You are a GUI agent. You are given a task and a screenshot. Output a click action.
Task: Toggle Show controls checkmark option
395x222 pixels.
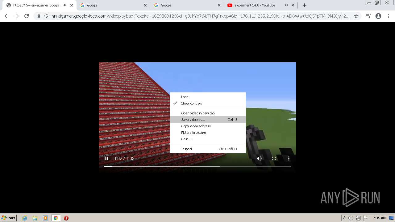tap(208, 103)
